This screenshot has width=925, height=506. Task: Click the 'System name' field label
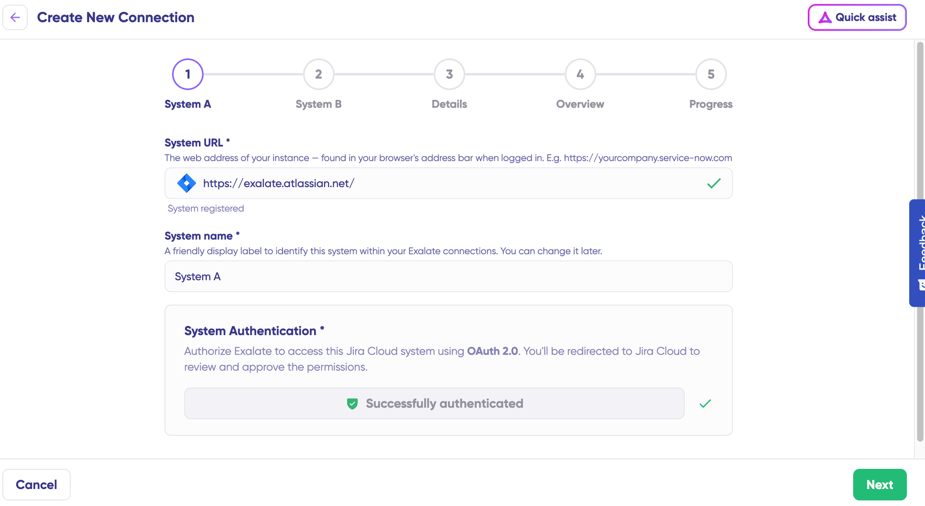tap(202, 236)
